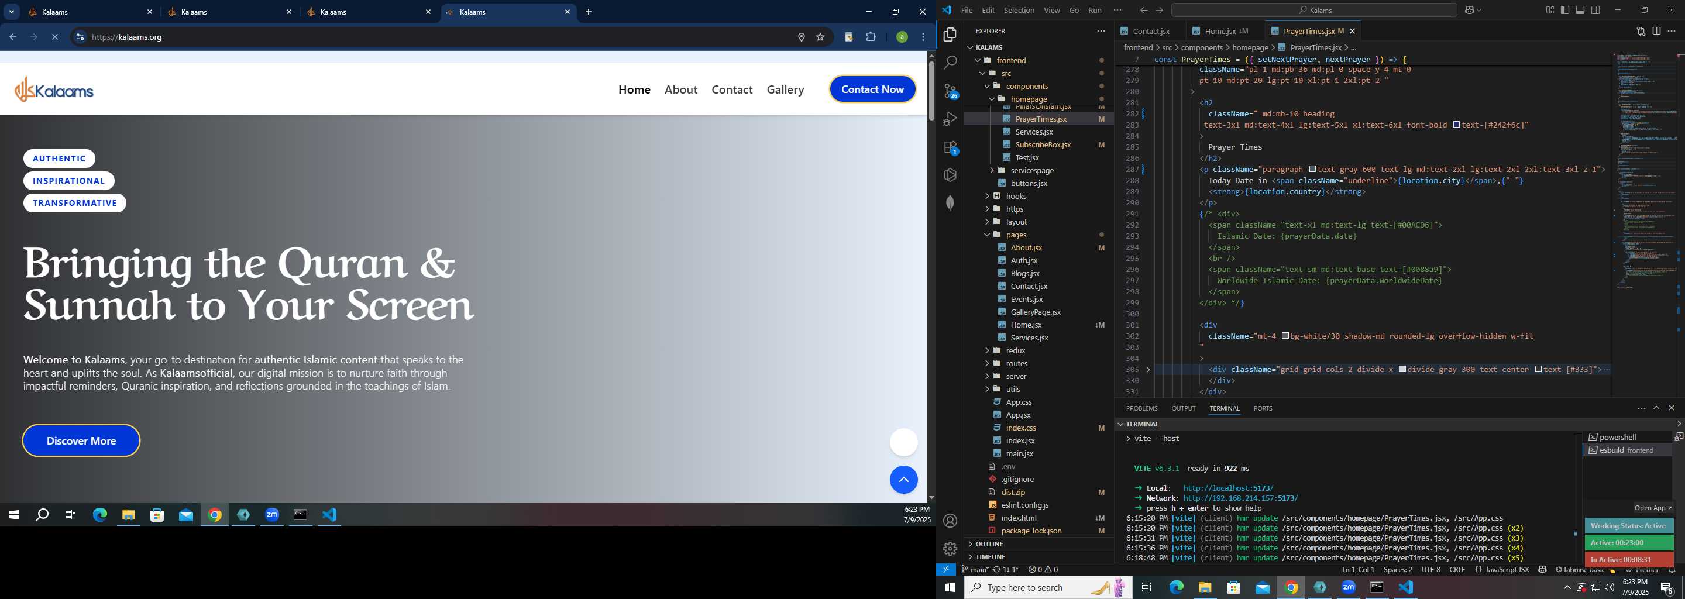Open Chrome extensions puzzle icon
The height and width of the screenshot is (599, 1685).
[871, 37]
